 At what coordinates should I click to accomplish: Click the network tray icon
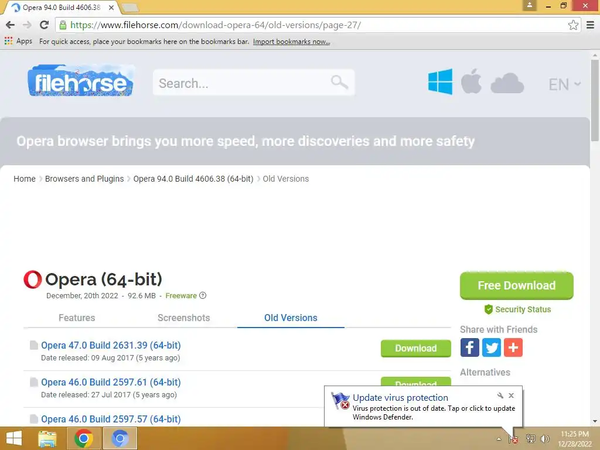pos(530,439)
